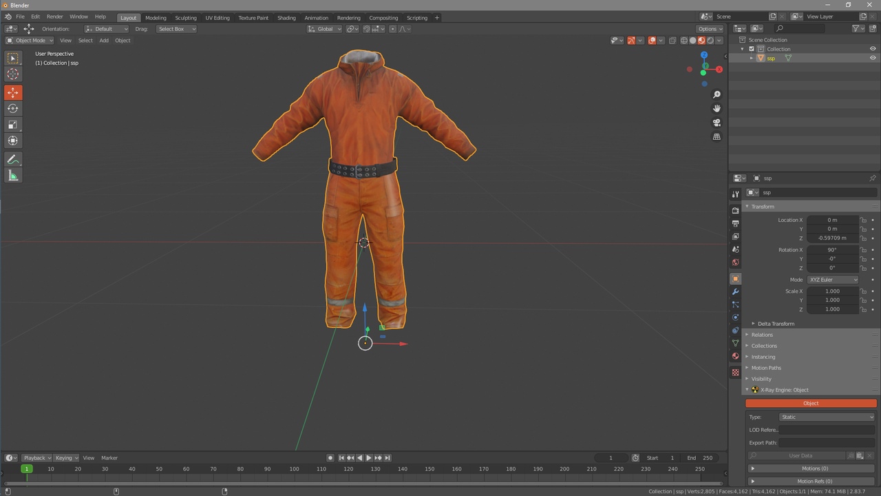Viewport: 881px width, 496px height.
Task: Click the Location Z value field
Action: point(832,238)
